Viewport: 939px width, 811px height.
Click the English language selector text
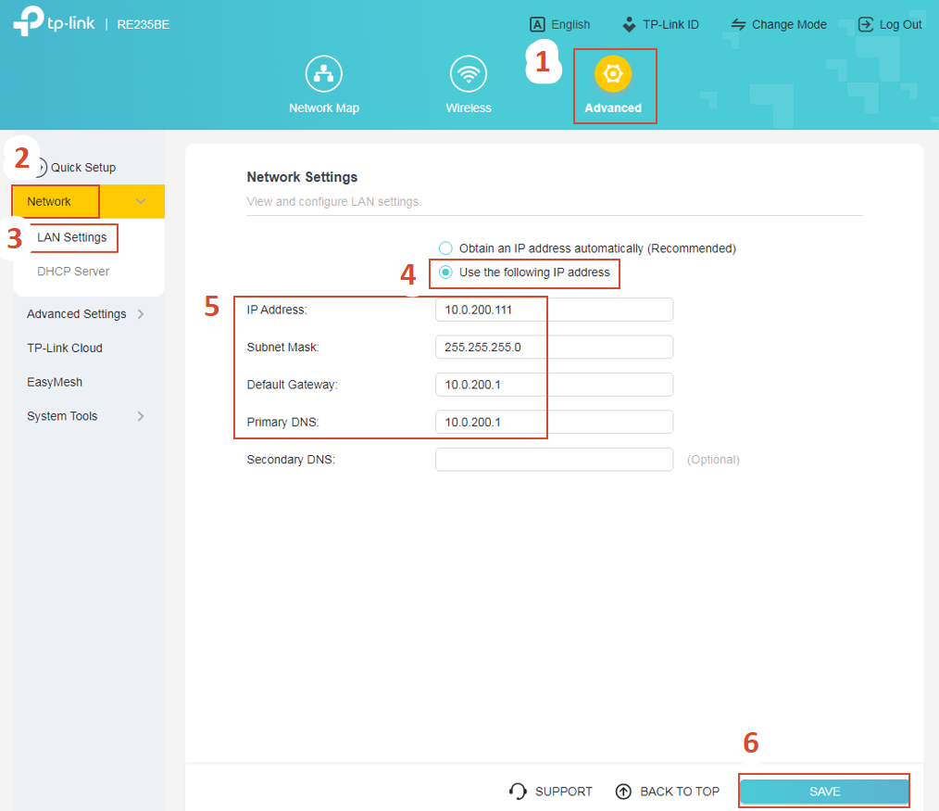tap(570, 25)
